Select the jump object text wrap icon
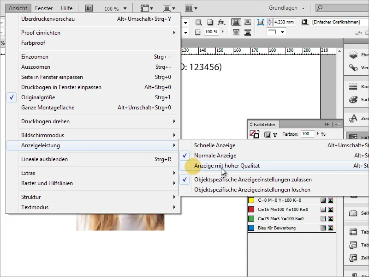 [248, 32]
